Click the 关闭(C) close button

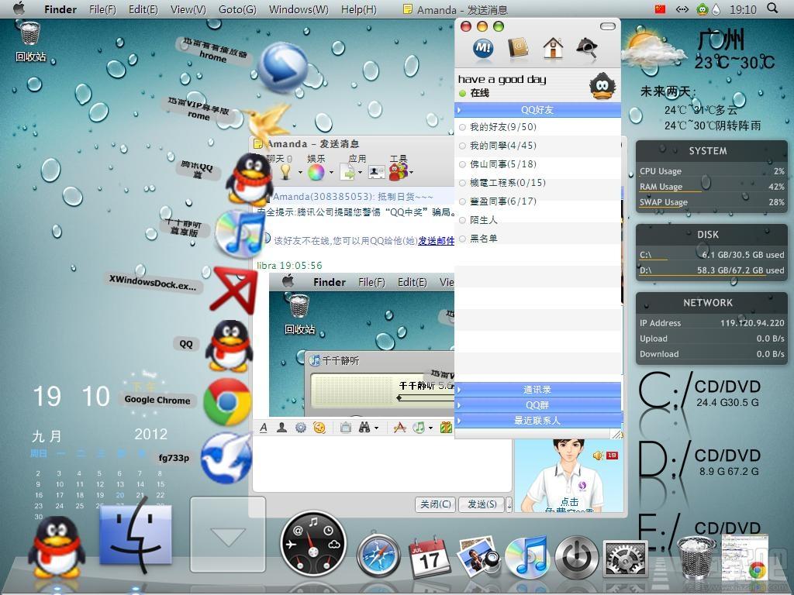[436, 504]
